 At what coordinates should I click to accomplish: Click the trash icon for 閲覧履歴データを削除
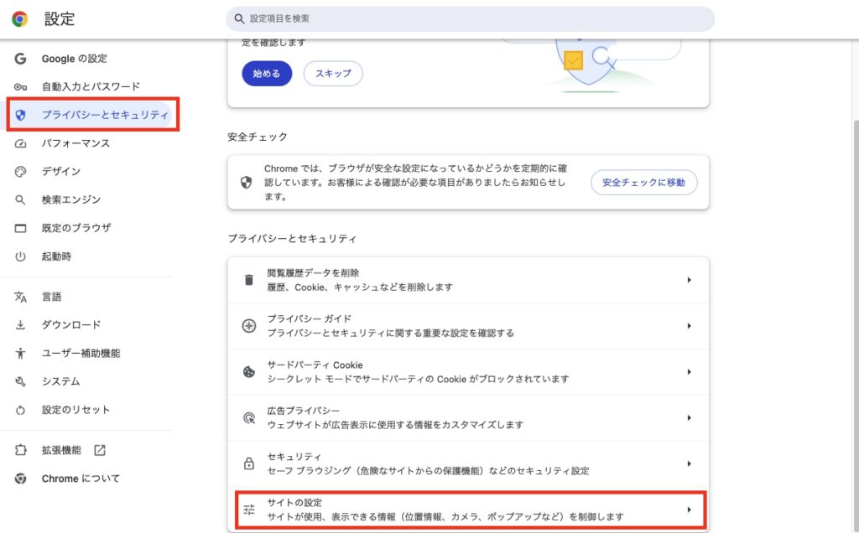point(248,280)
